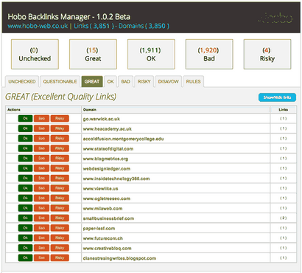The height and width of the screenshot is (273, 302).
Task: Mark webdesignledger.com as Bad
Action: click(x=41, y=168)
